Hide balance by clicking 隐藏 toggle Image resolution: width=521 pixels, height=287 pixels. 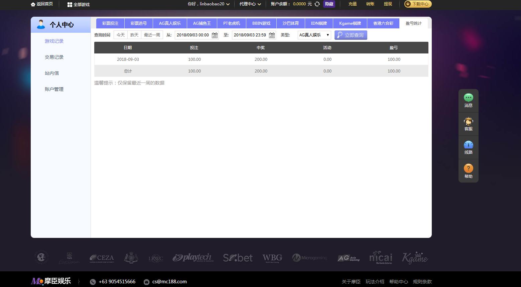[x=329, y=4]
